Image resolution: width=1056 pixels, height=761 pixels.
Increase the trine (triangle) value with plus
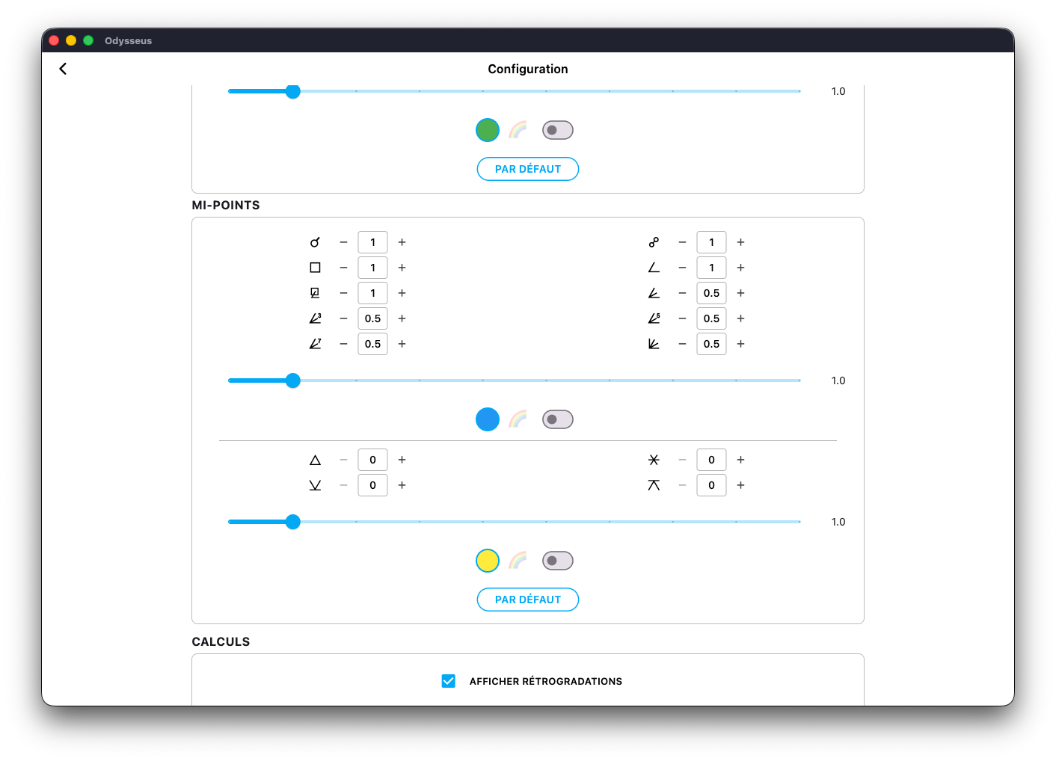coord(402,460)
